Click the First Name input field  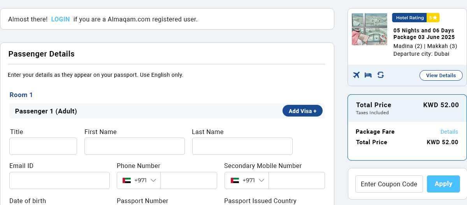tap(134, 146)
